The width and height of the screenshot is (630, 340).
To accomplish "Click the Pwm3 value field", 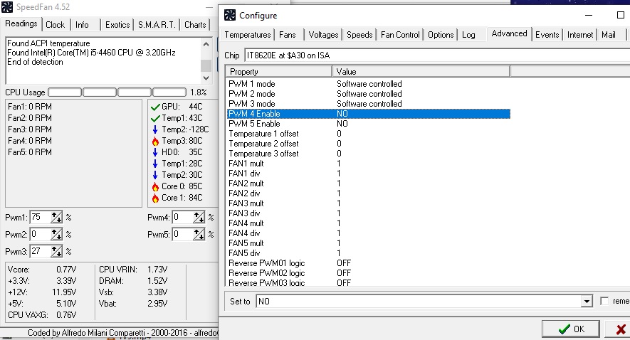I will [40, 251].
